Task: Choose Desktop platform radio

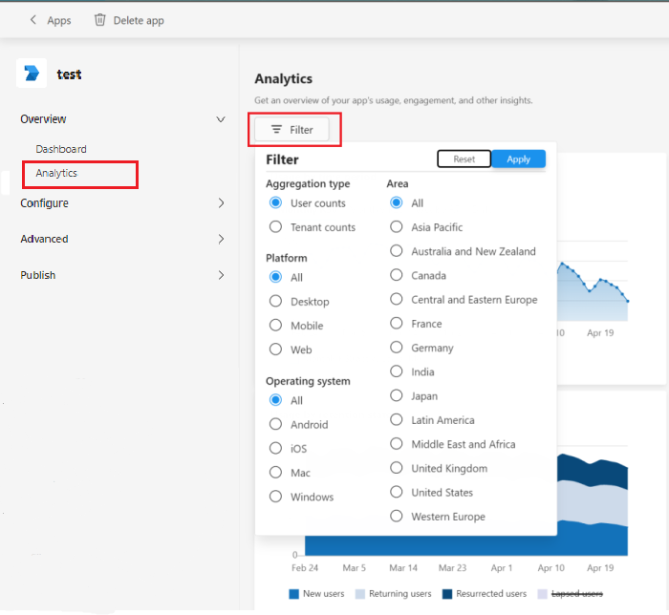Action: [x=275, y=302]
